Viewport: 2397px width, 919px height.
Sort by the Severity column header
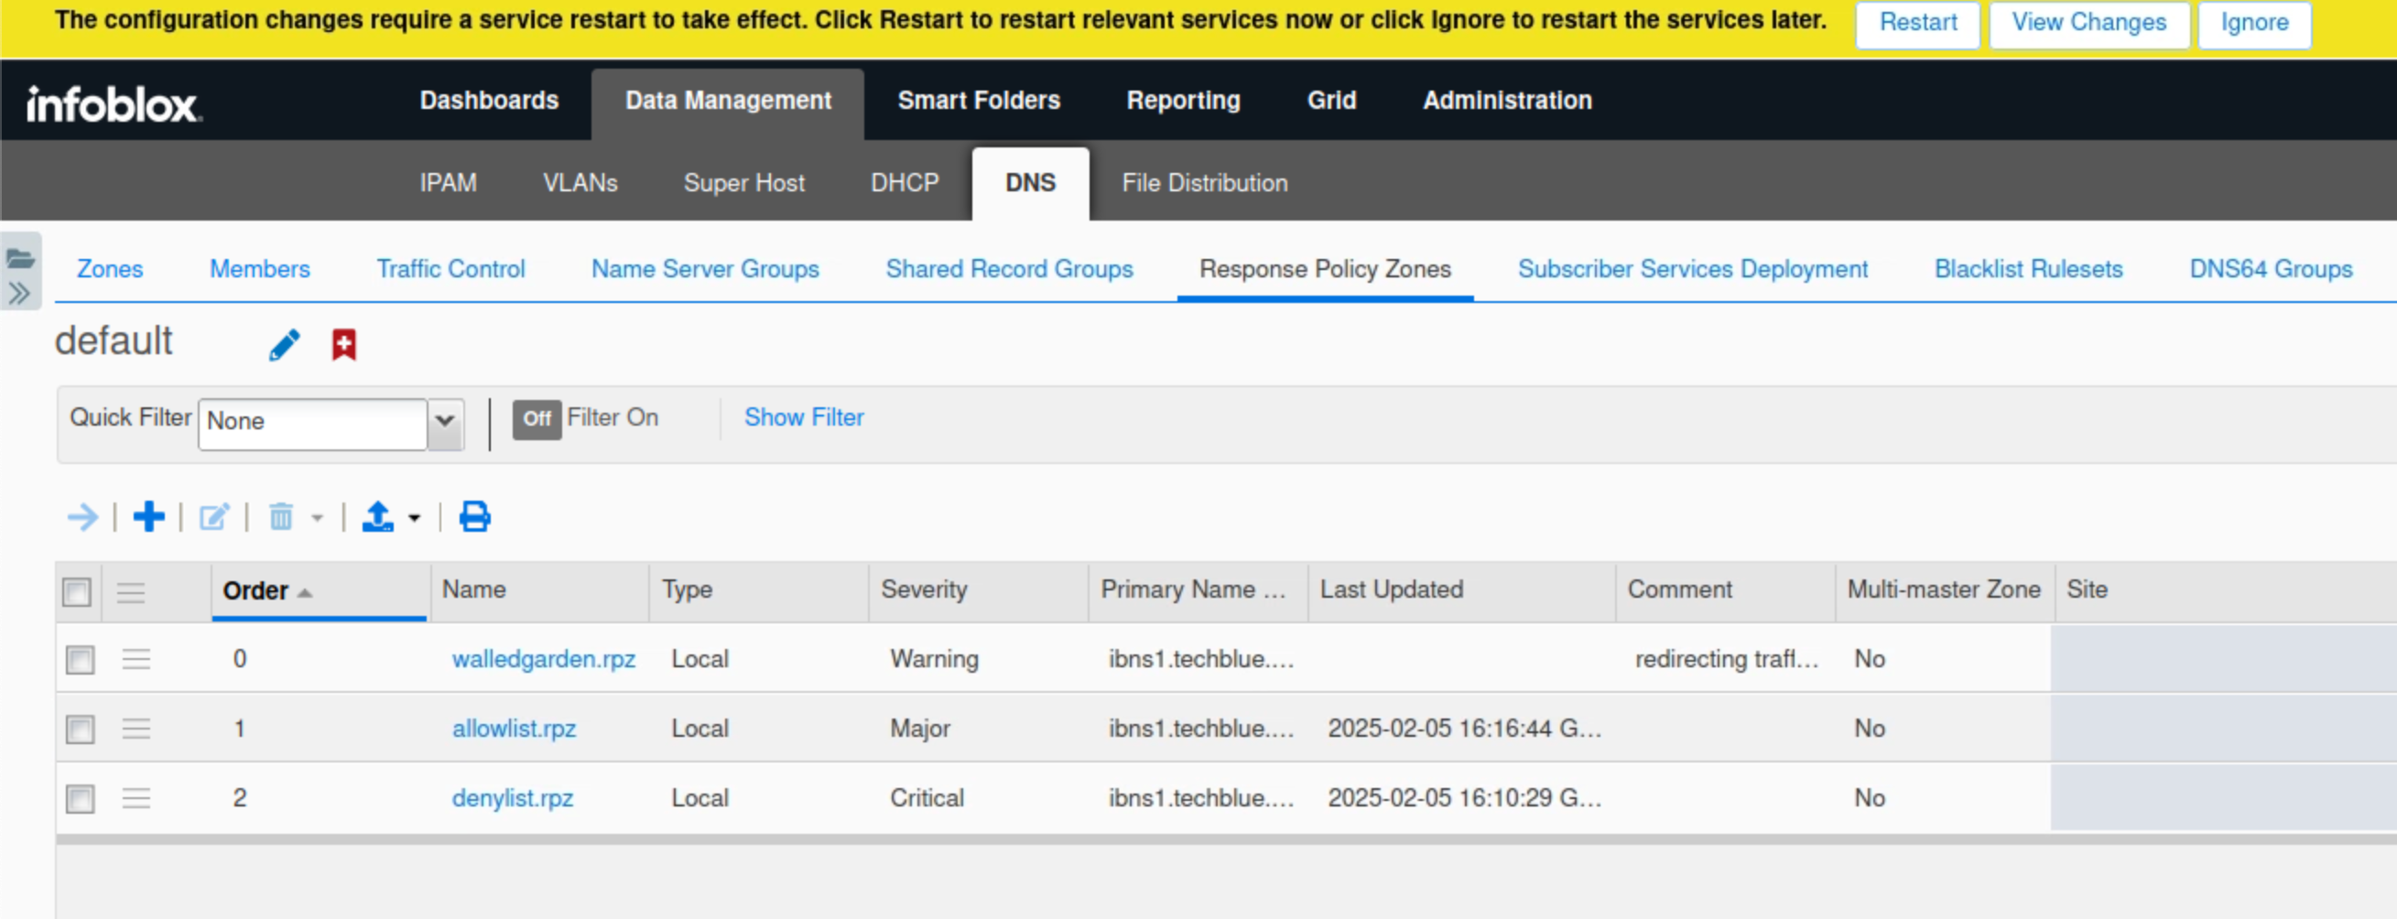pos(924,589)
